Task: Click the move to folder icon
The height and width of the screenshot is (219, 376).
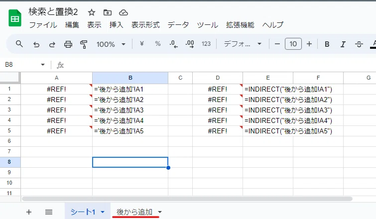Action: point(107,12)
